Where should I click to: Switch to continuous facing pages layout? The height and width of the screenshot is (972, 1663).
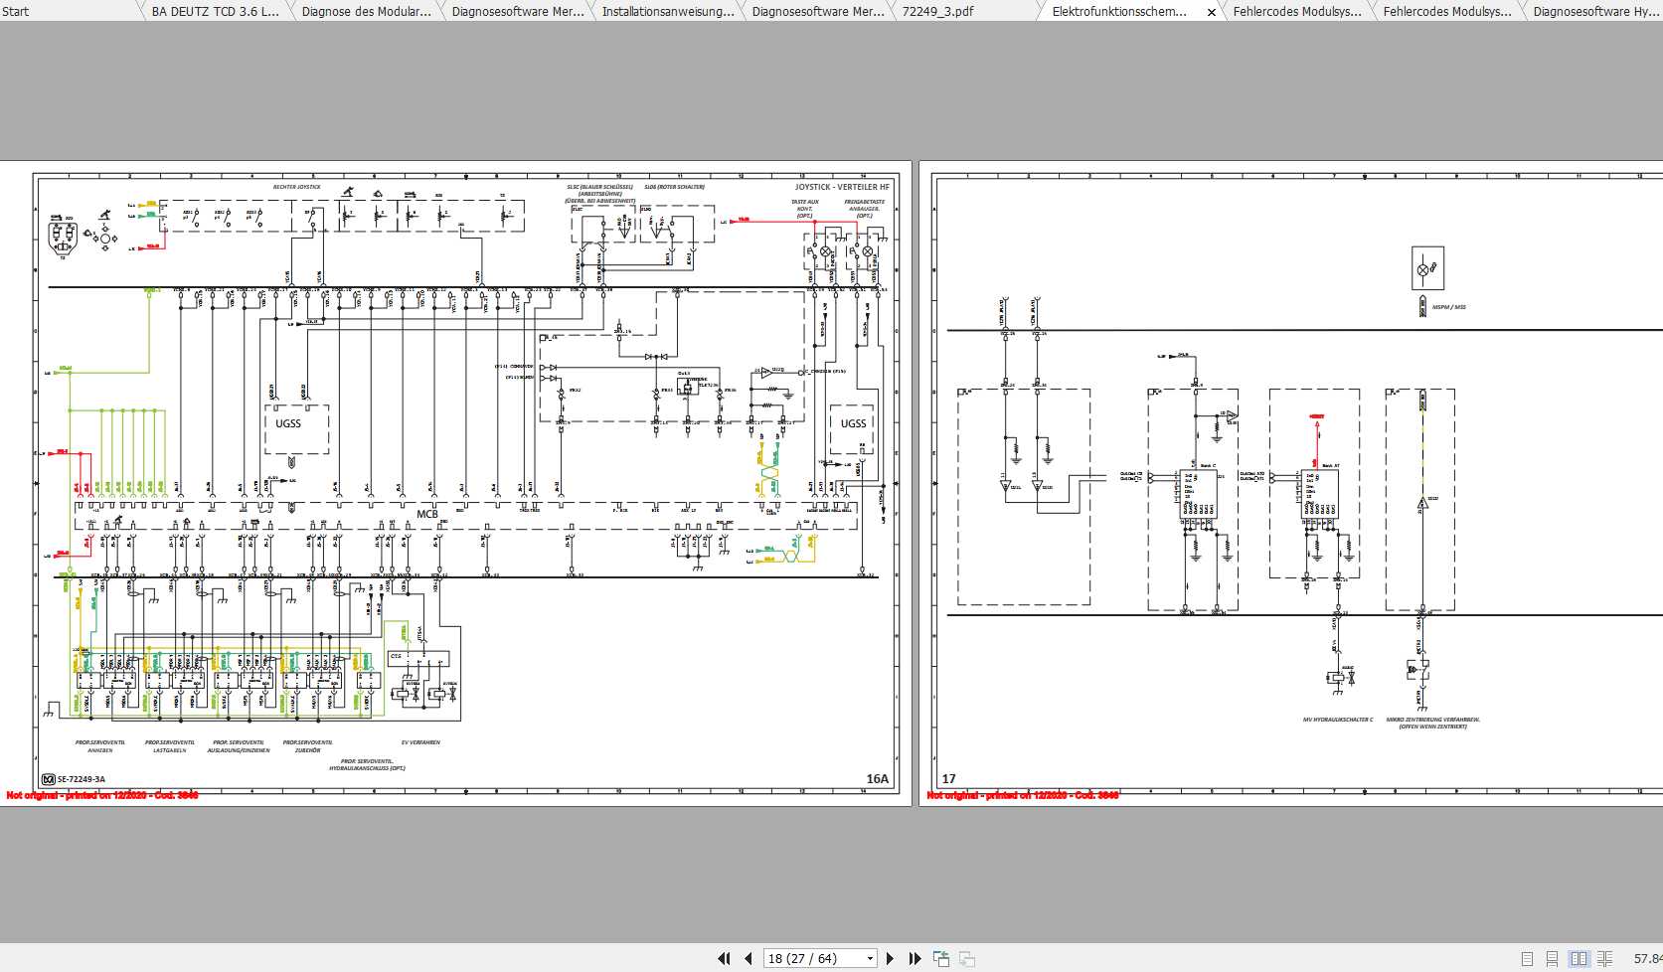pos(1603,959)
